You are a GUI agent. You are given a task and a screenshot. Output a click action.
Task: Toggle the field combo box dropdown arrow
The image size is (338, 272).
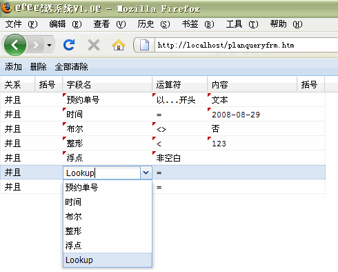(146, 173)
